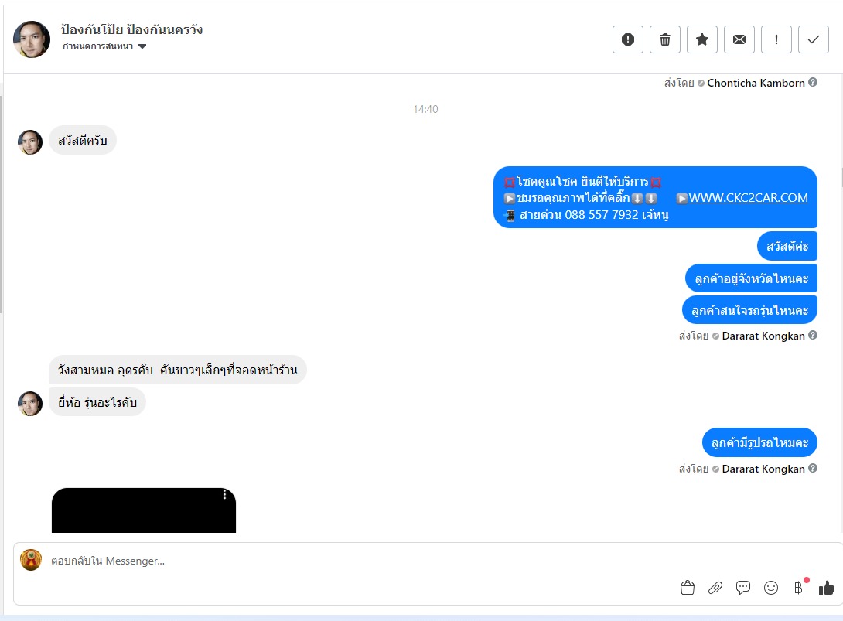Screen dimensions: 843x621
Task: Click customer profile picture in header
Action: pyautogui.click(x=32, y=39)
